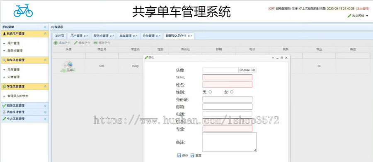The image size is (373, 162).
Task: Close the 服务点管理 tab
Action: 113,36
